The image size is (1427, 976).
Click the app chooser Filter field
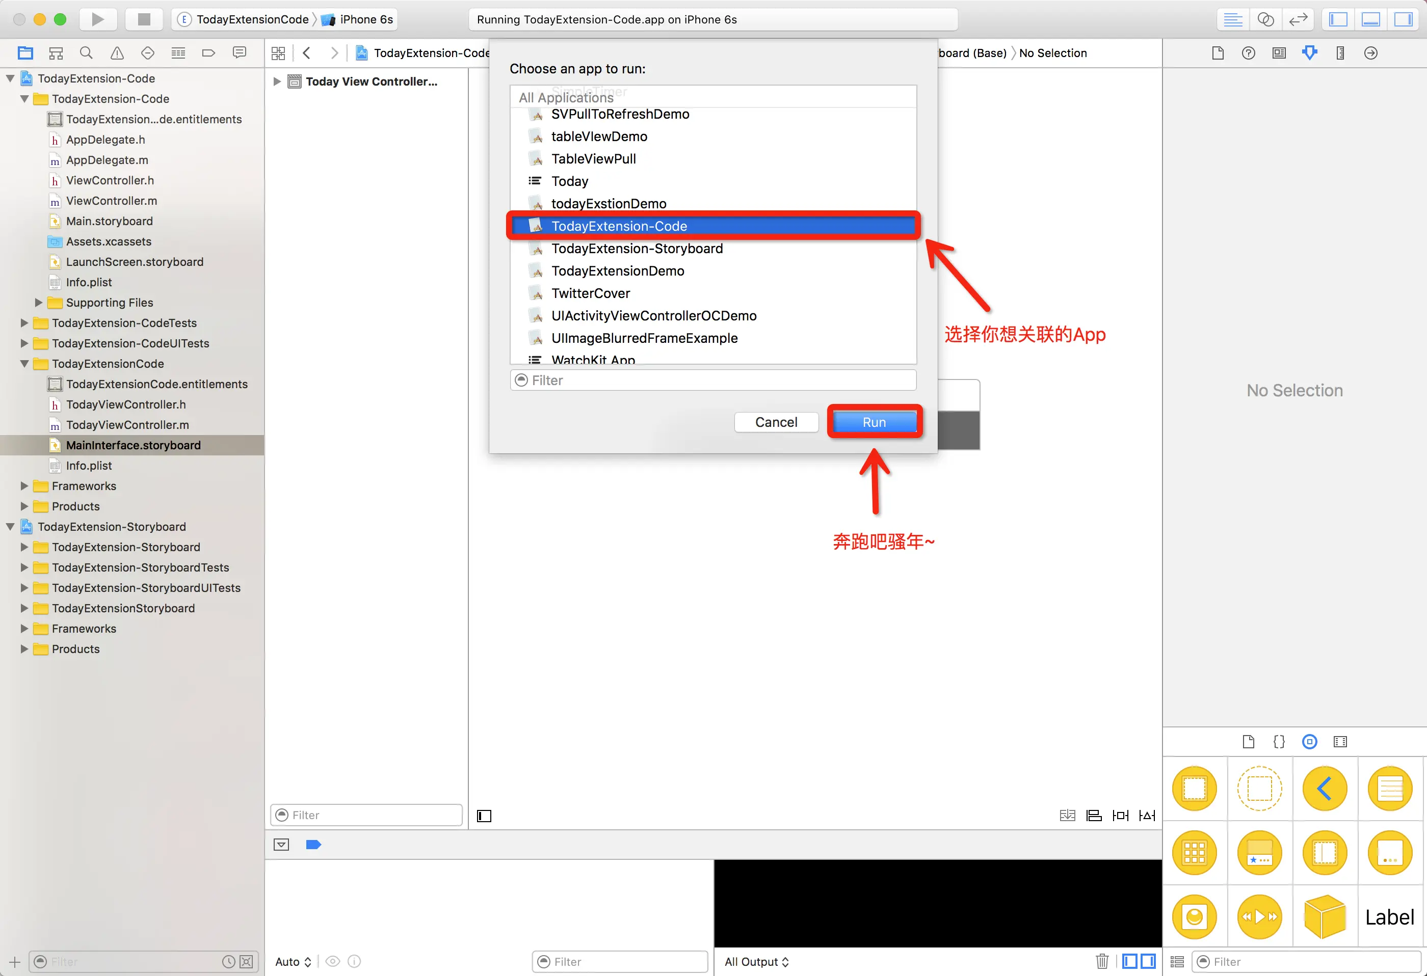tap(712, 380)
